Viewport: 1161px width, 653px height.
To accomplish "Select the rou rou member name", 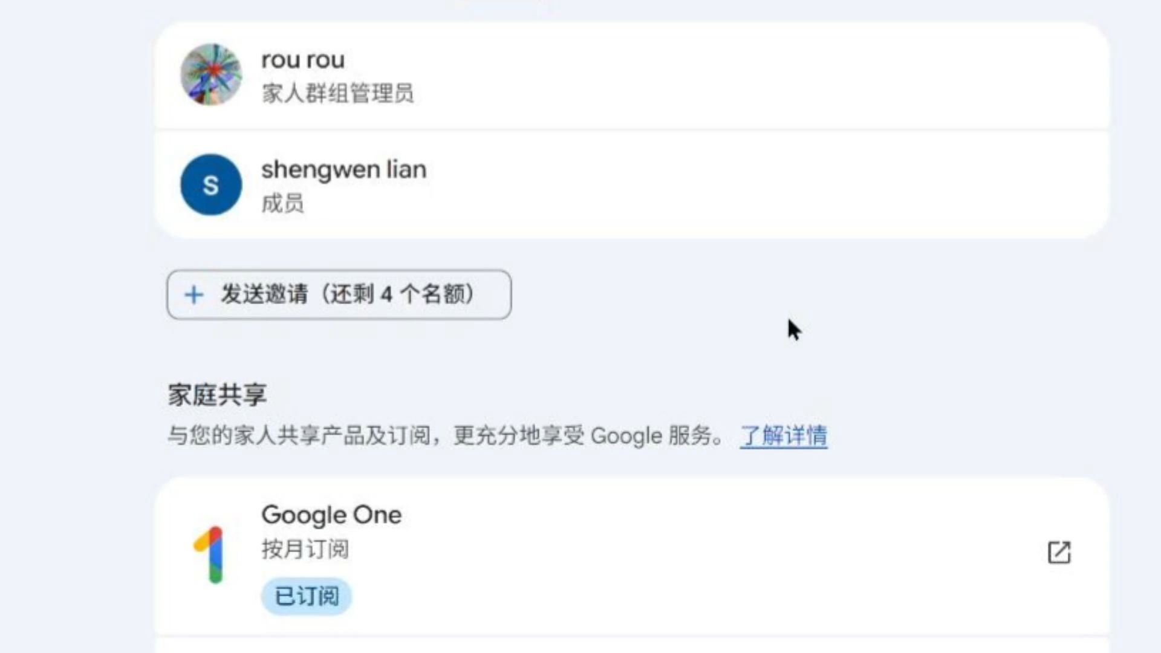I will click(x=303, y=60).
